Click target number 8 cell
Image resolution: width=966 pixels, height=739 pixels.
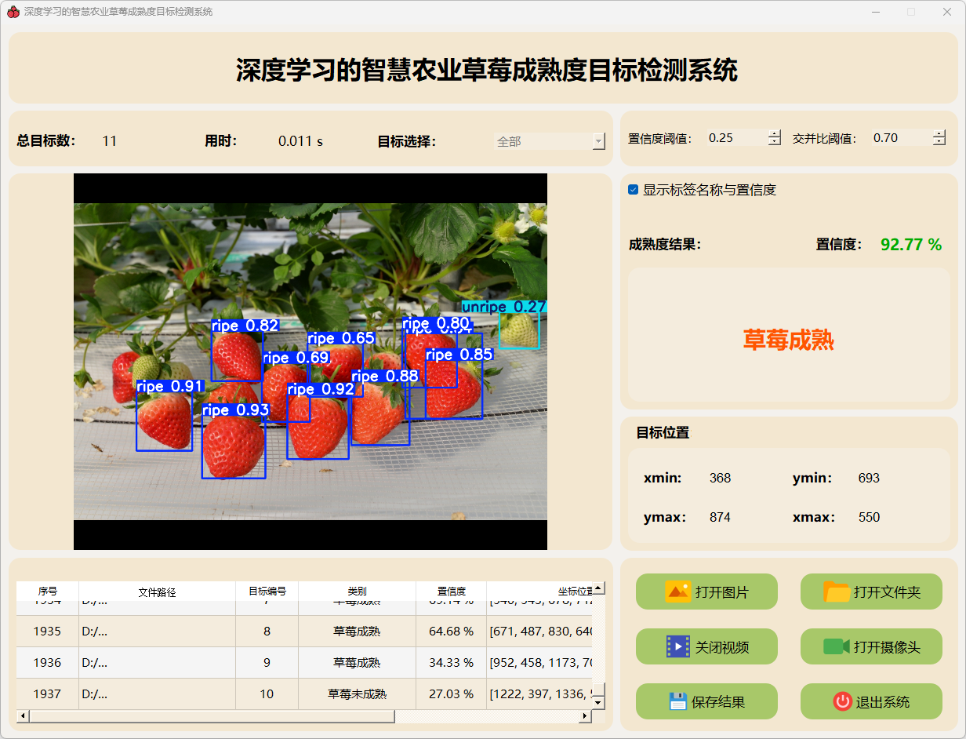(267, 631)
